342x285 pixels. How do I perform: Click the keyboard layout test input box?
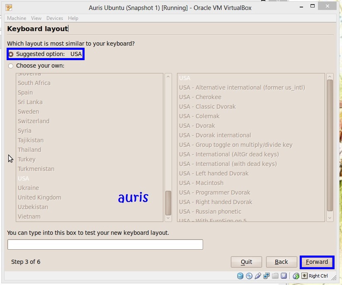tap(105, 244)
